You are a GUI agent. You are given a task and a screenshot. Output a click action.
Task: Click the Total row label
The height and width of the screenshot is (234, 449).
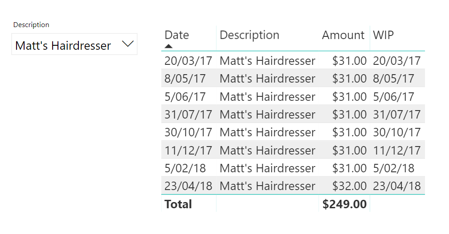pyautogui.click(x=178, y=204)
